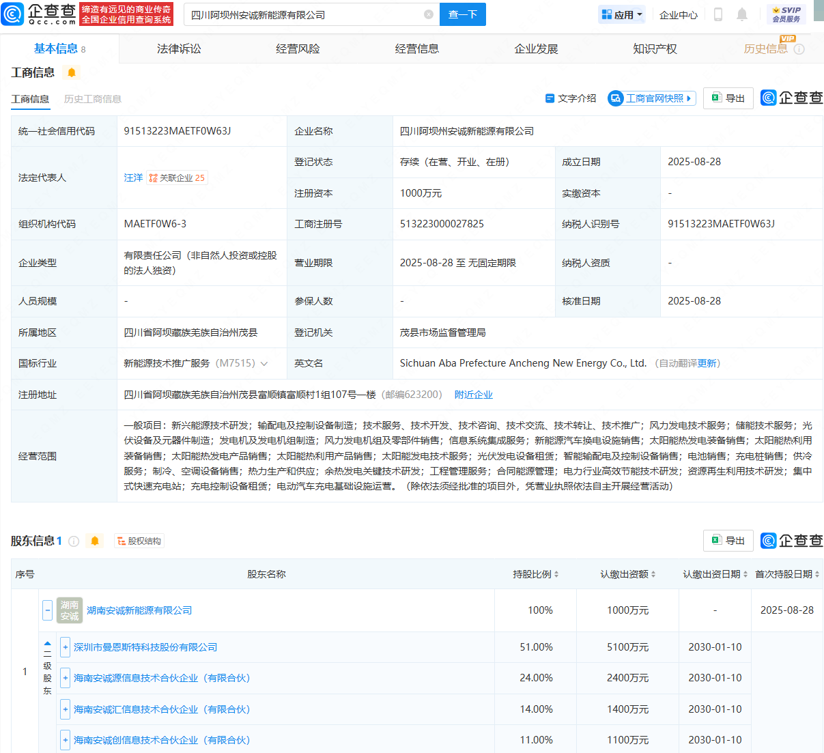Clear the search box text

pyautogui.click(x=428, y=14)
